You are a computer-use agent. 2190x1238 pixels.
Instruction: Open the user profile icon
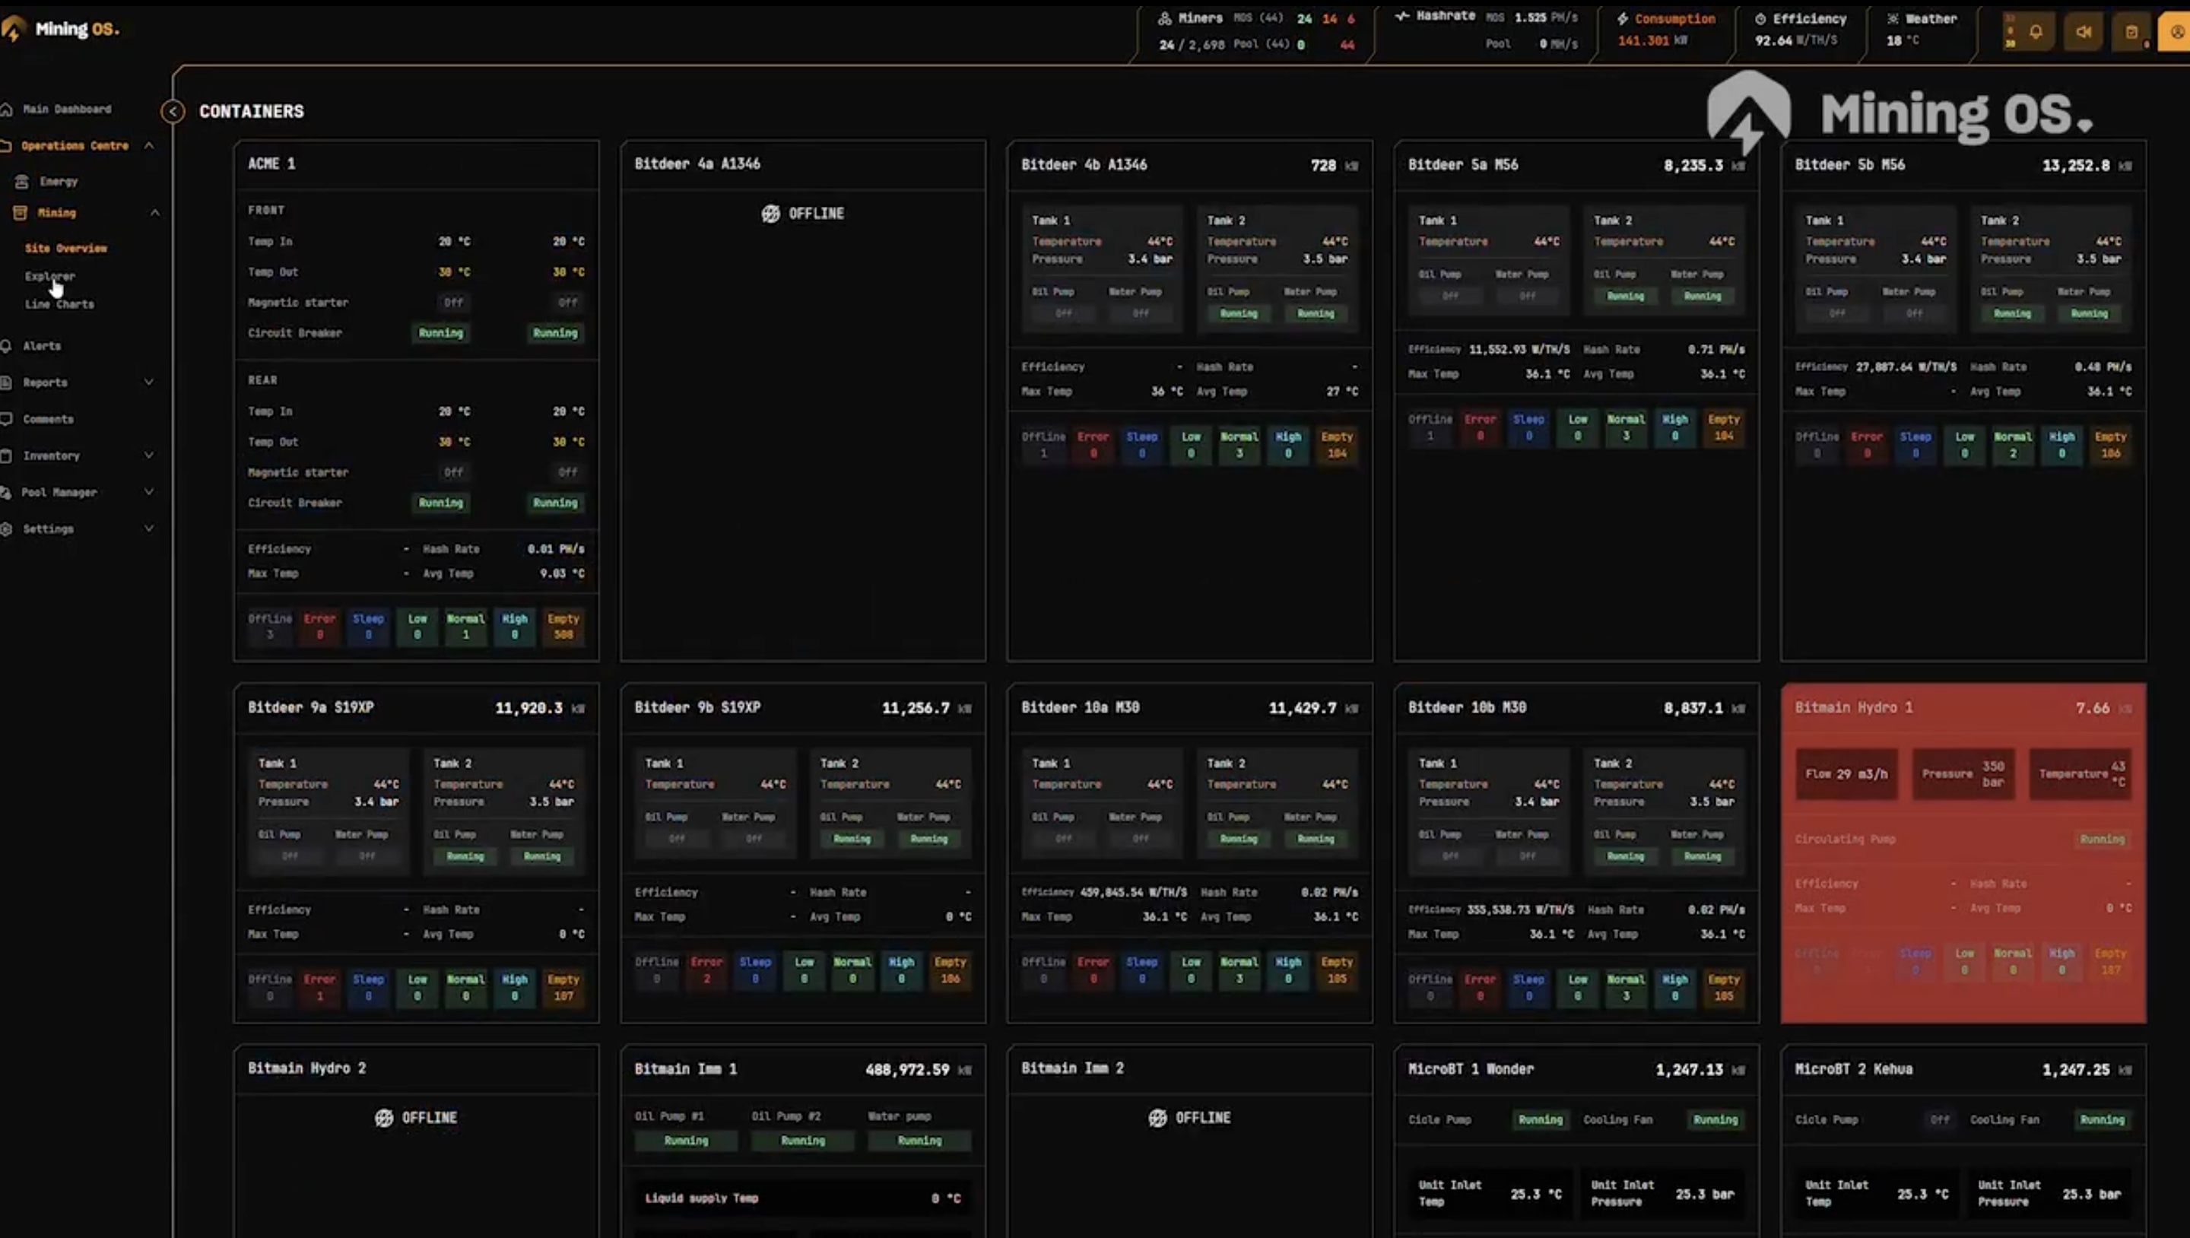2176,32
